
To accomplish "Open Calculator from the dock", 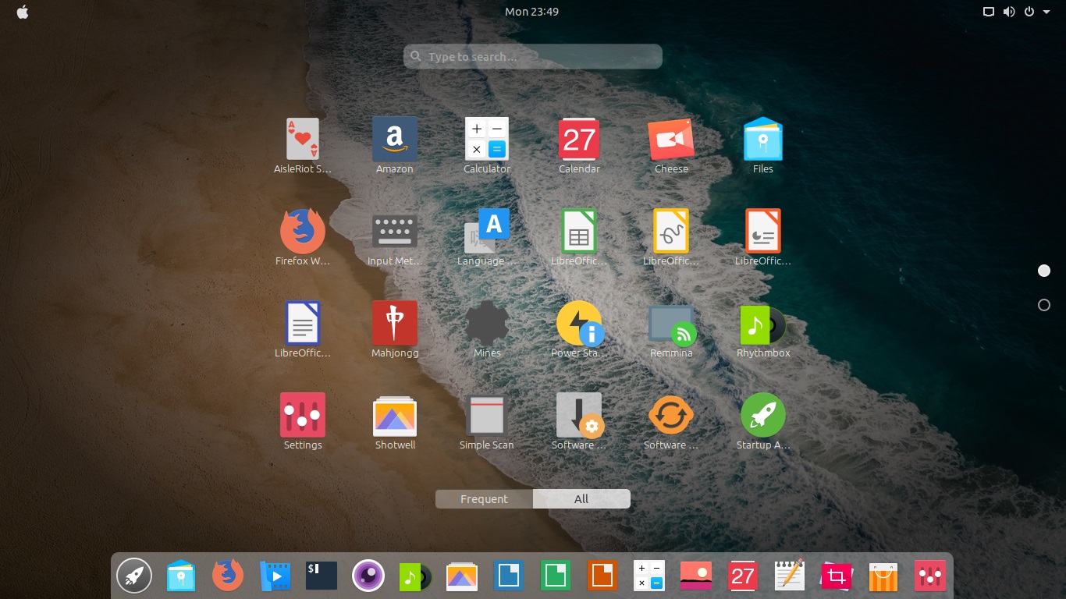I will [x=649, y=576].
